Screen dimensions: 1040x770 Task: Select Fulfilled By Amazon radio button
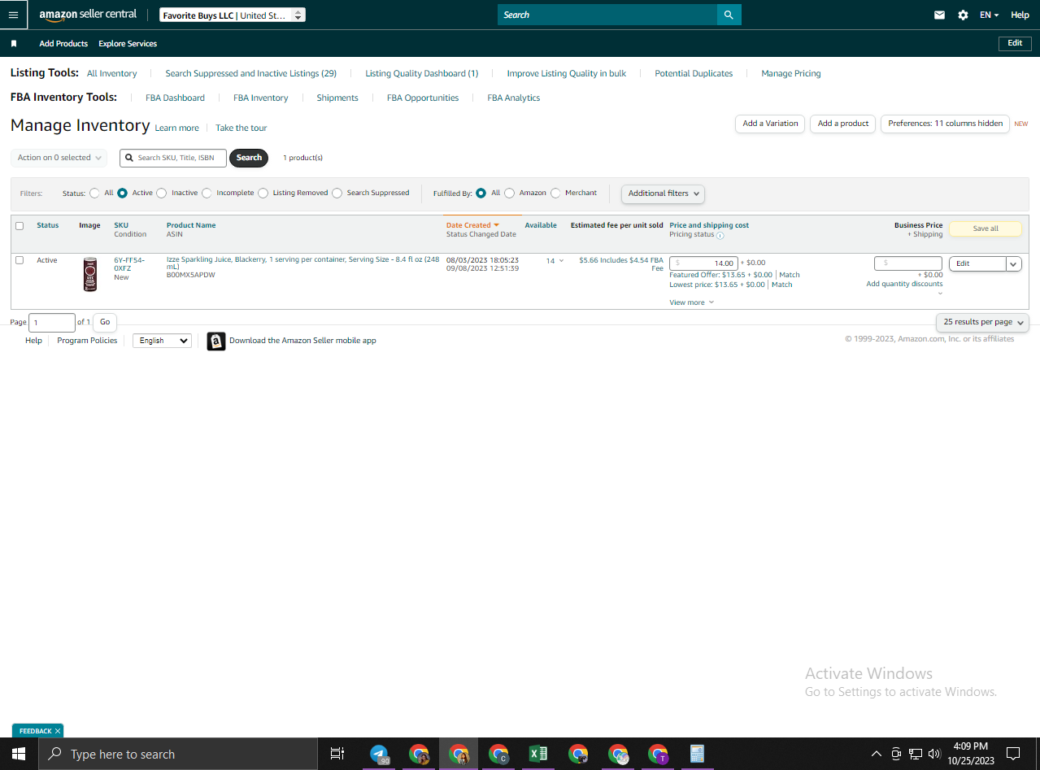click(510, 194)
